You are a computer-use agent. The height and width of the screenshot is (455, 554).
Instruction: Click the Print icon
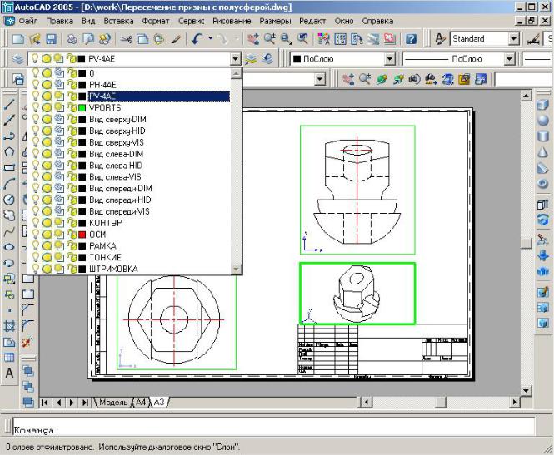(x=72, y=38)
